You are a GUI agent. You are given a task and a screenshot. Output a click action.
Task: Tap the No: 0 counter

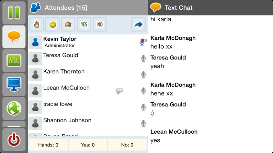coord(127,145)
